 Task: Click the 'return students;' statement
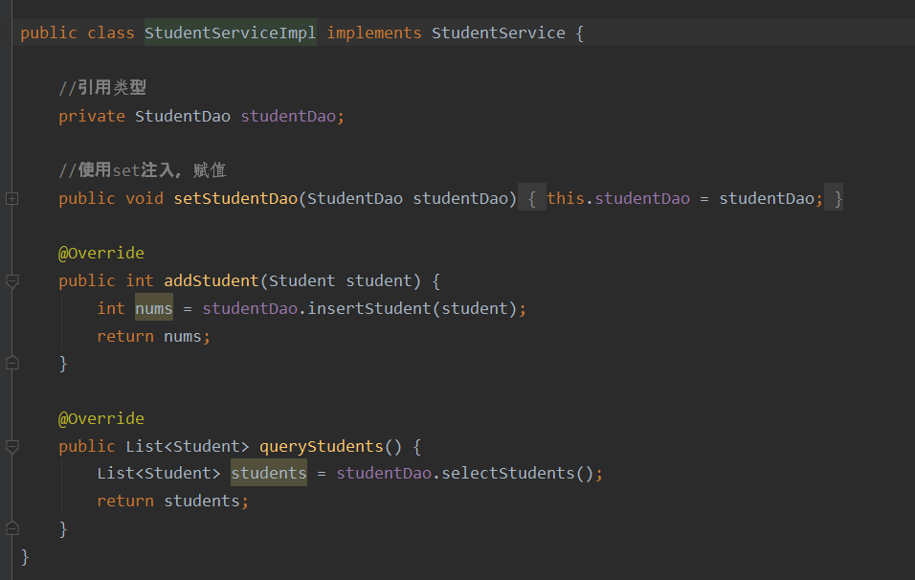point(172,501)
